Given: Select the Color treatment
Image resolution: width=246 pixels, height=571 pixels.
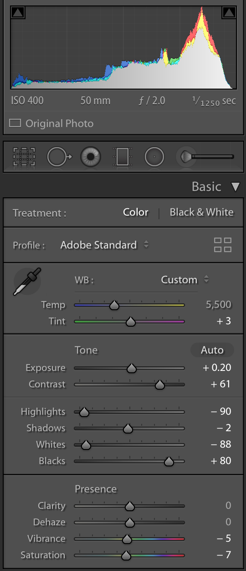Looking at the screenshot, I should tap(136, 212).
